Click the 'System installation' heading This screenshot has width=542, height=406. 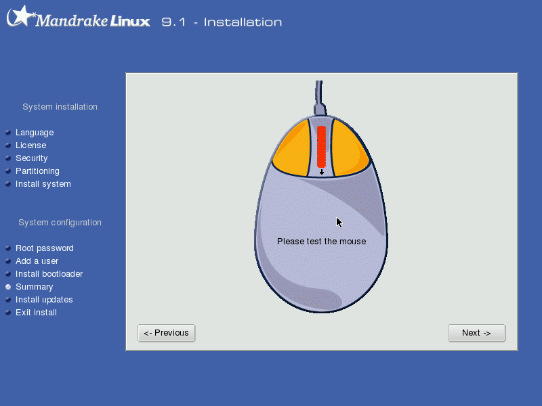coord(60,107)
